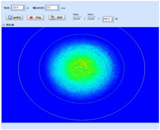Click the A unit label after current field
Viewport: 160px width, 130px height.
[27, 8]
